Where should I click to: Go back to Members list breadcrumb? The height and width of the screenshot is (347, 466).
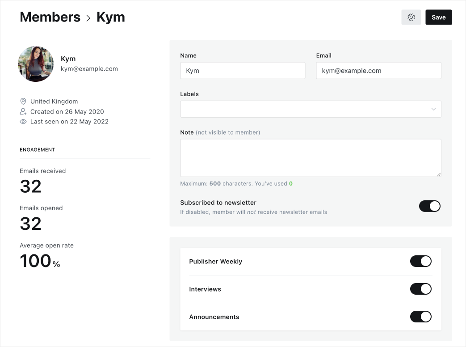coord(50,17)
